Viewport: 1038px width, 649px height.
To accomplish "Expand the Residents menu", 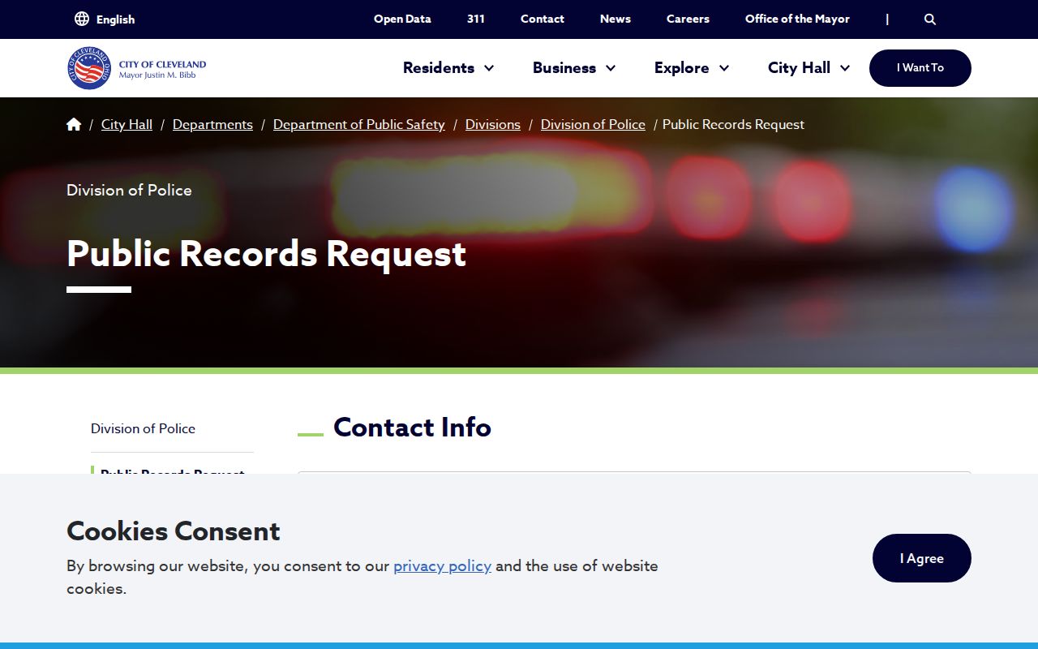I will pyautogui.click(x=448, y=67).
